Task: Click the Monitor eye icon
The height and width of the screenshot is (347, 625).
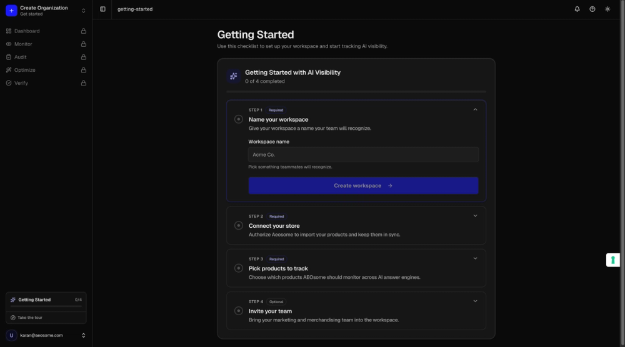Action: click(9, 44)
